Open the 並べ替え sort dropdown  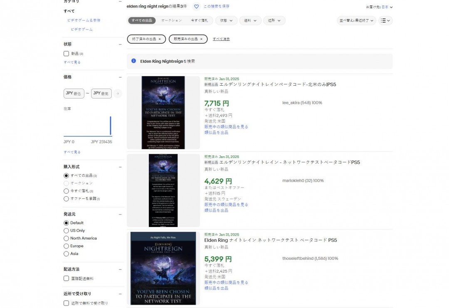pos(356,21)
